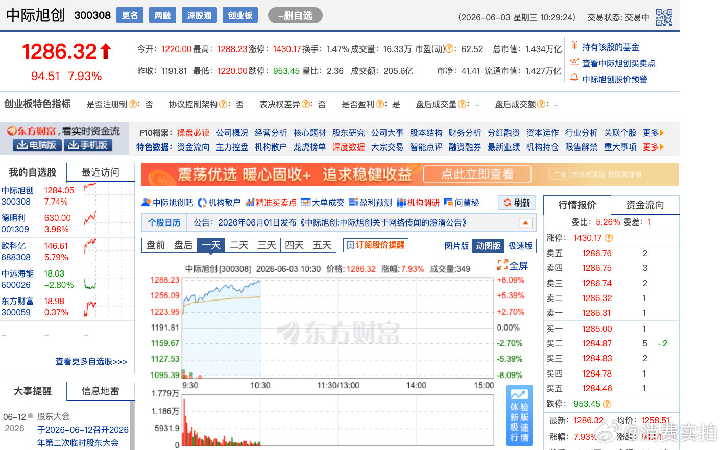Open help icon next to 表决权差异

point(305,104)
